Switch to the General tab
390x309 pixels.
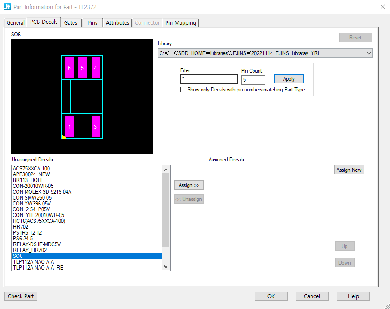[x=16, y=22]
